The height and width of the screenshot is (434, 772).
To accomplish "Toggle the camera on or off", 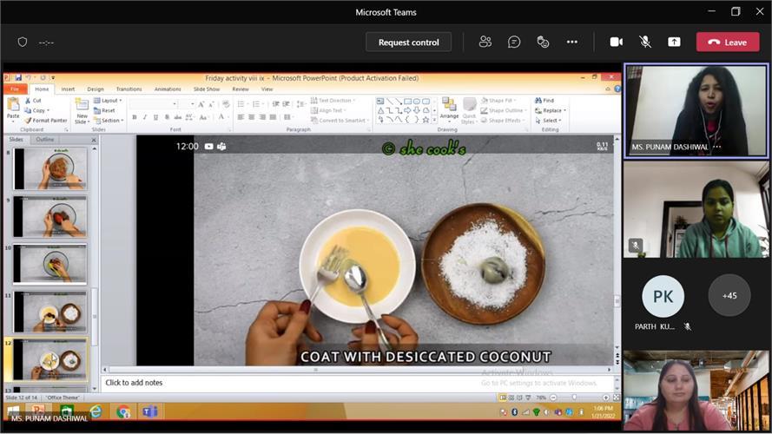I will point(617,42).
